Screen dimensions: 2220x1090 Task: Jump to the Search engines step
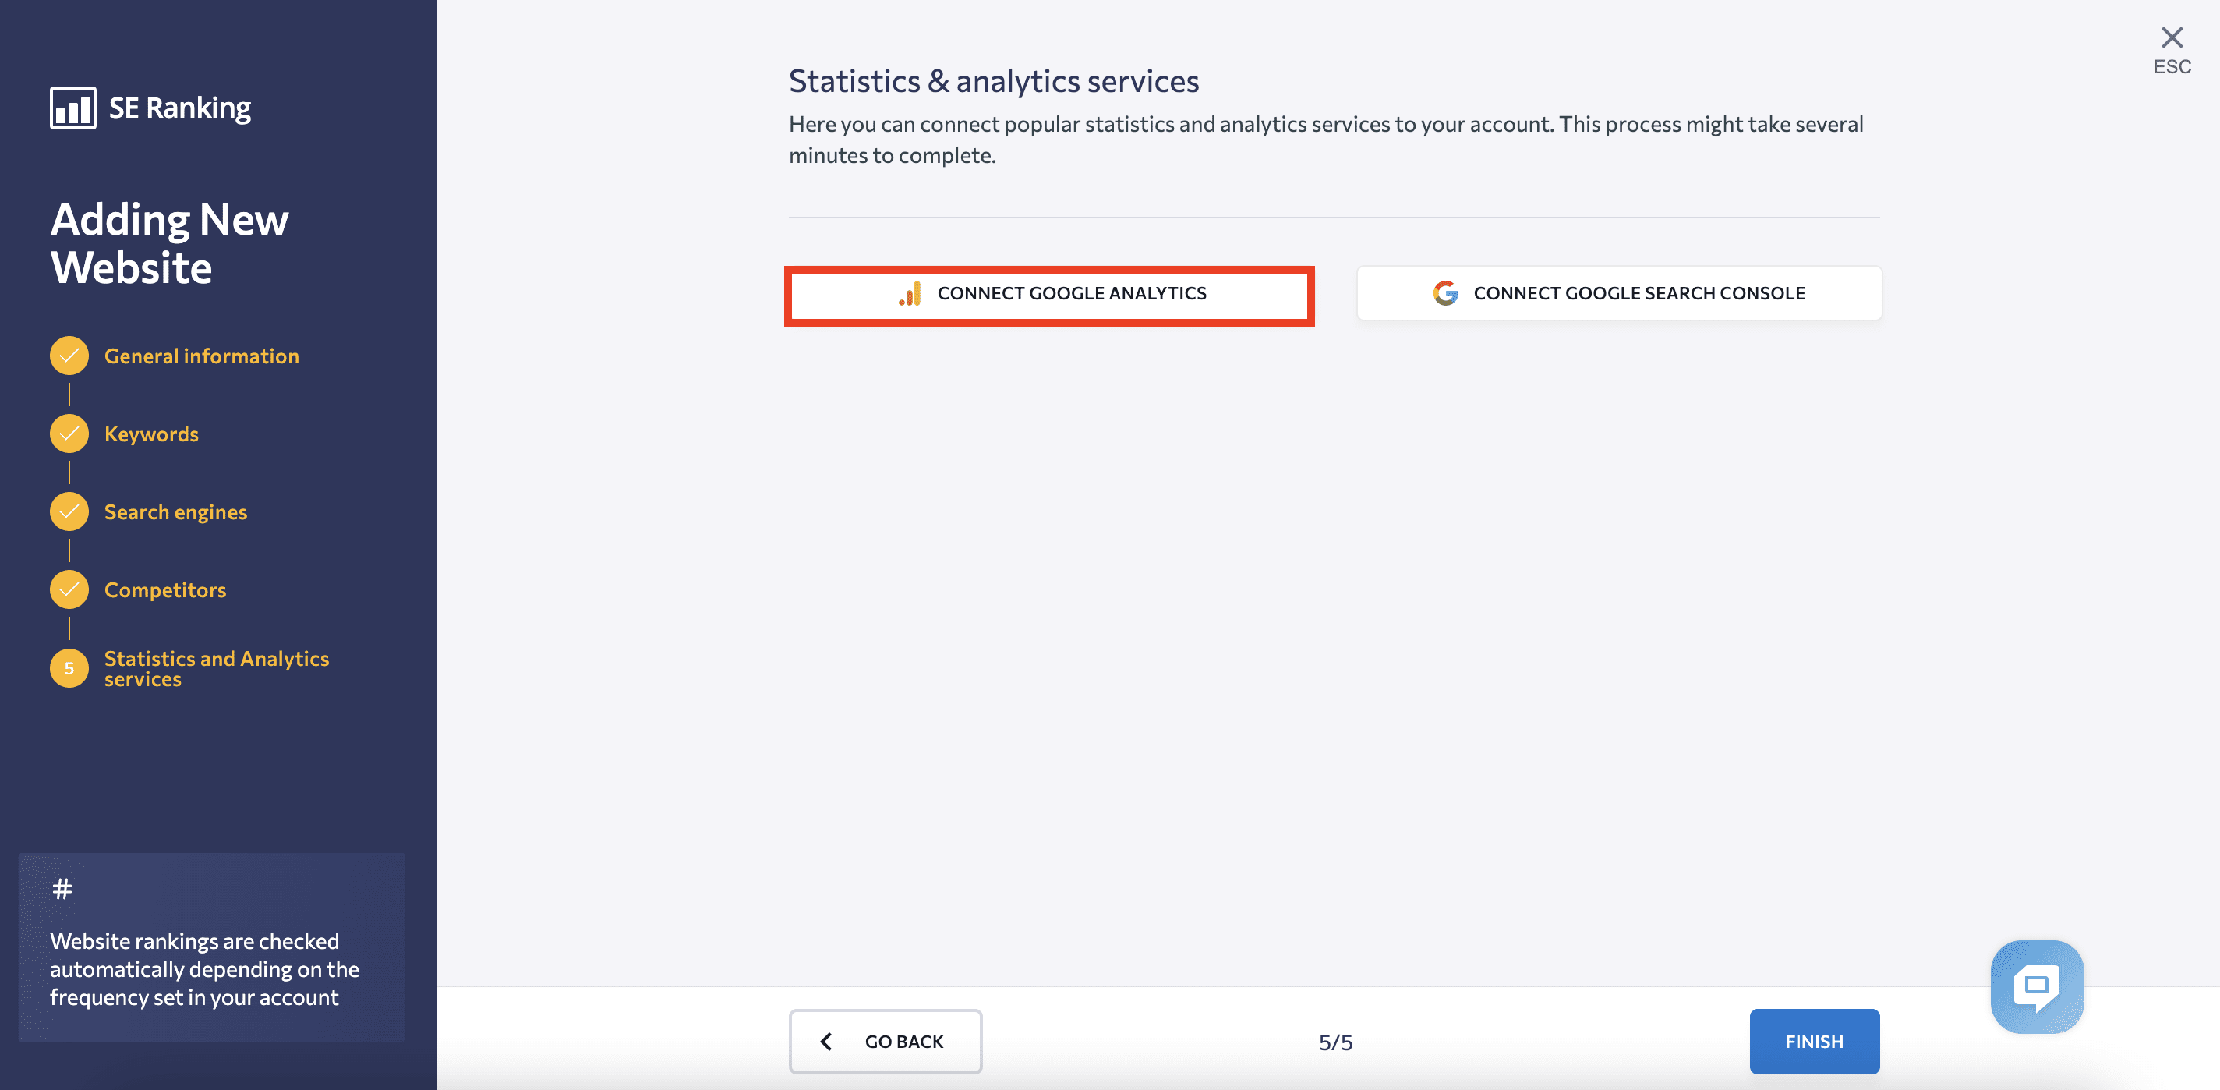[x=176, y=512]
